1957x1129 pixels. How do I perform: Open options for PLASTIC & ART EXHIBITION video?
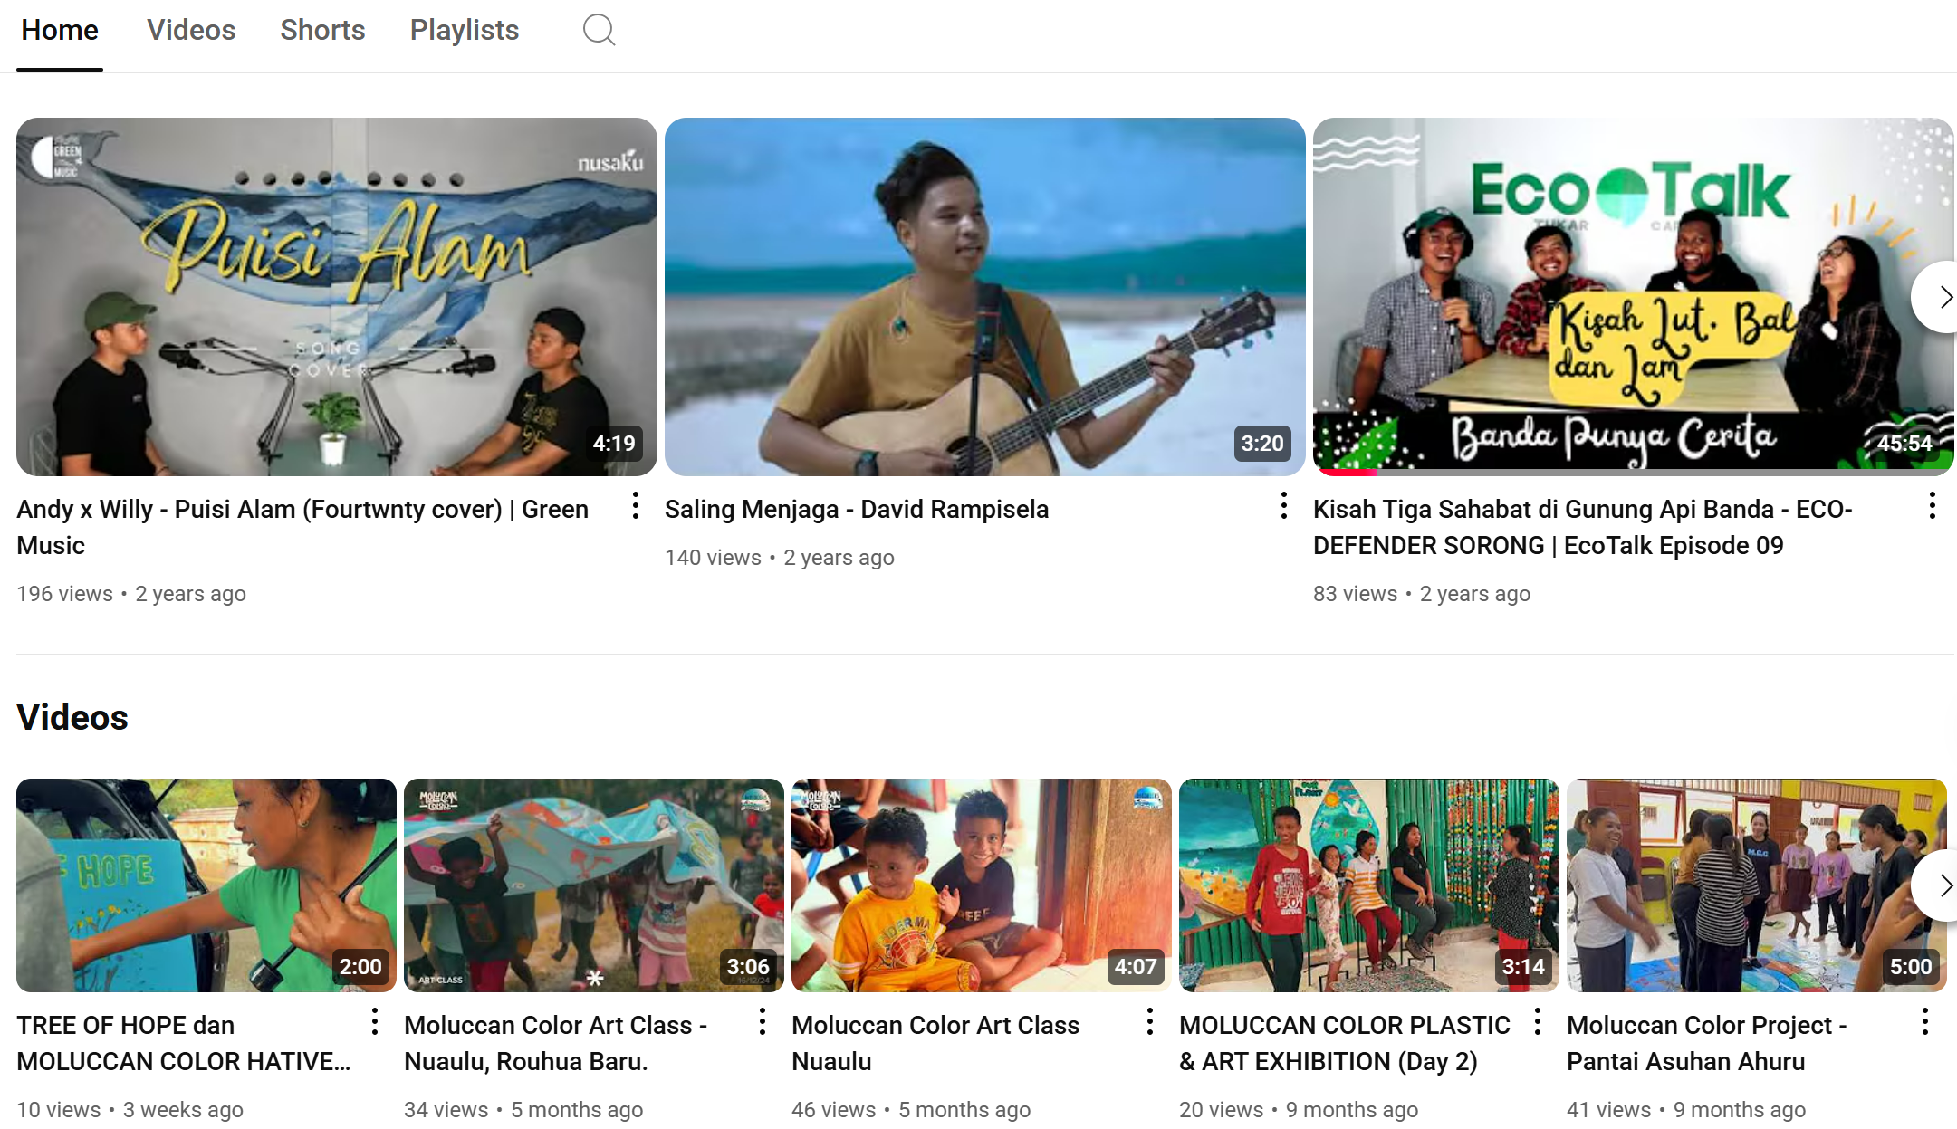(x=1537, y=1022)
